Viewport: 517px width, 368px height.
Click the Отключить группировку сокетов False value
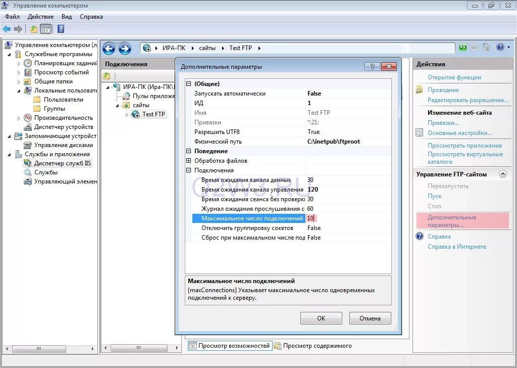(x=314, y=228)
